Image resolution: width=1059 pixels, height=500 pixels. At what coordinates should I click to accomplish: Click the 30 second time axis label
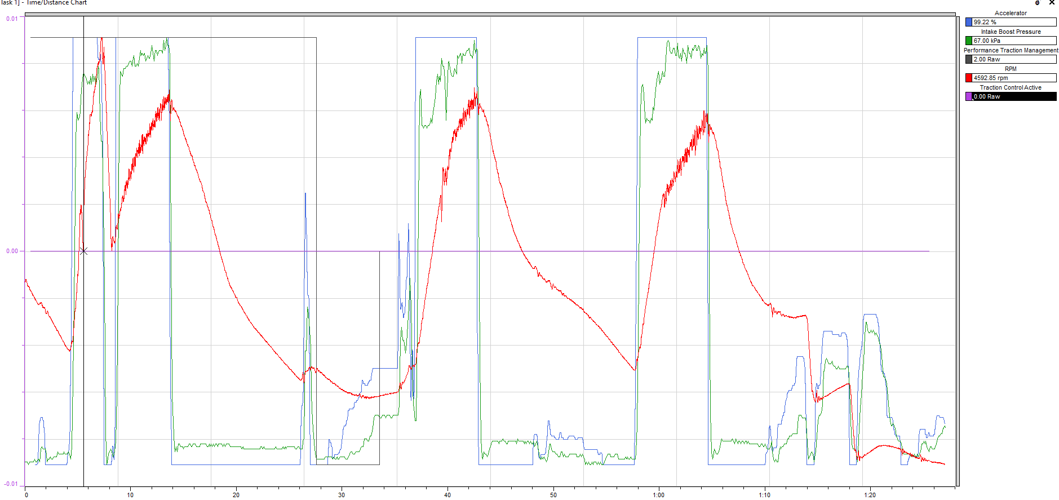click(x=342, y=495)
